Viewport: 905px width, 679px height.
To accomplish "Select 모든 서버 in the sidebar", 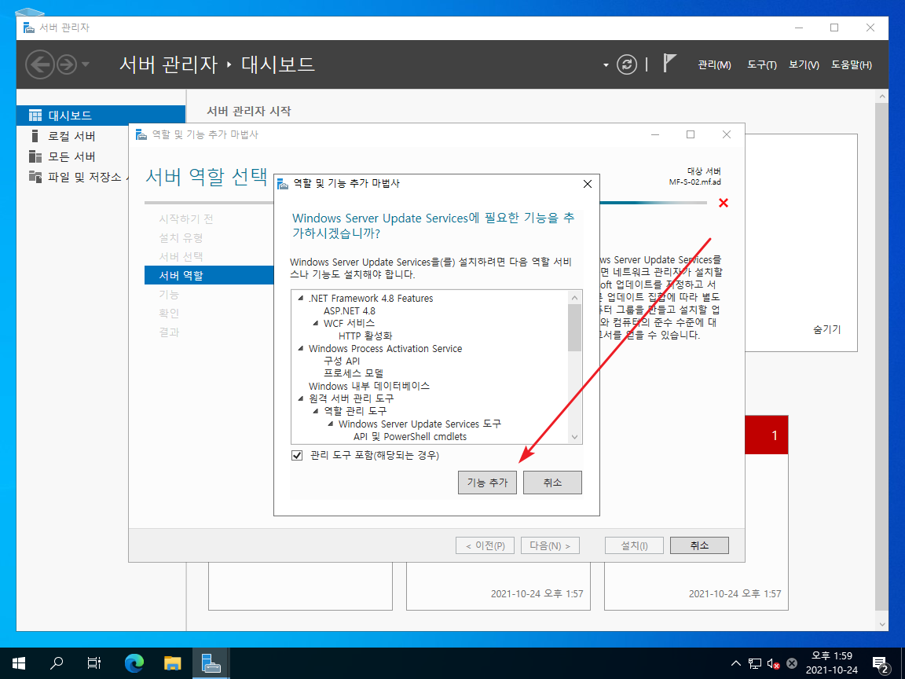I will click(72, 157).
